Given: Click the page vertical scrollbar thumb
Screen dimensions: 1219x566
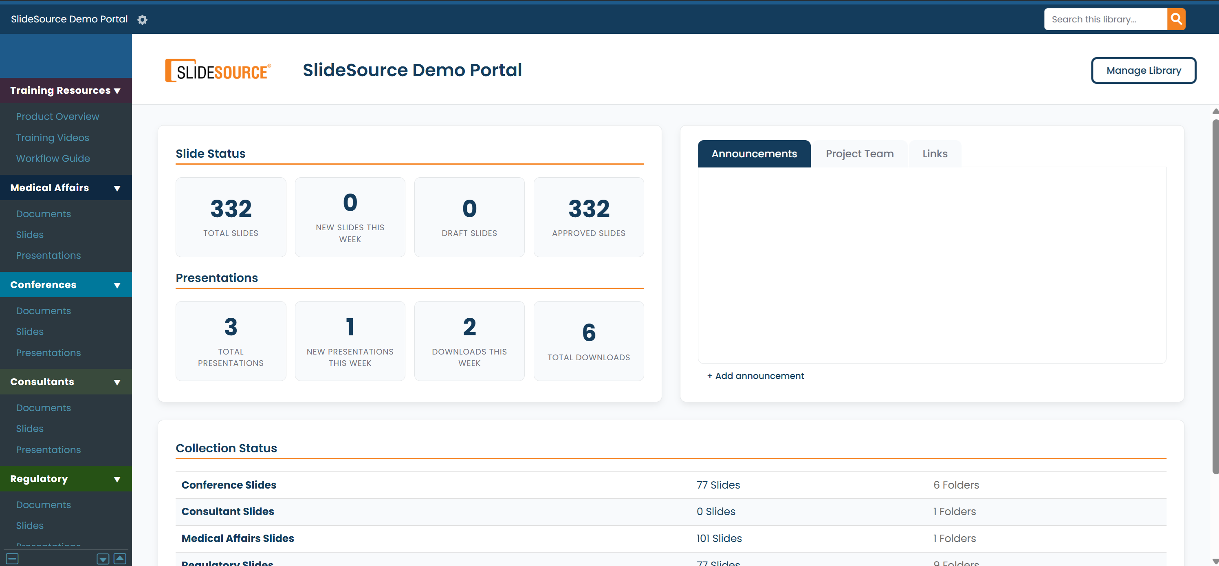Looking at the screenshot, I should (x=1215, y=296).
